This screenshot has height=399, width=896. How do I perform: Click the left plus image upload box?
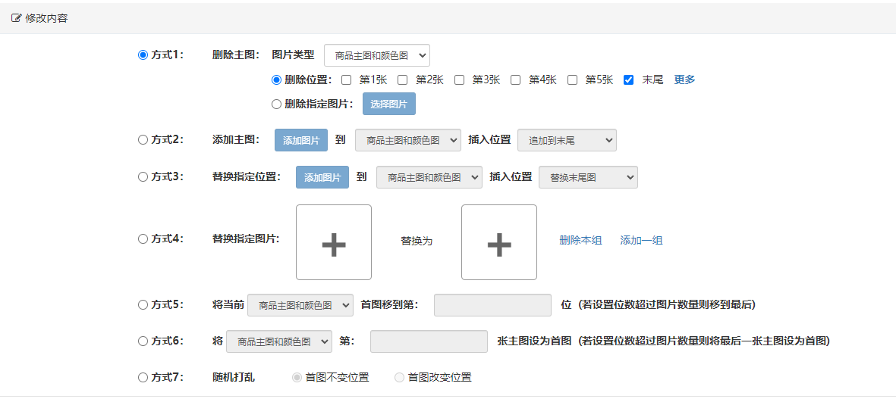tap(334, 242)
